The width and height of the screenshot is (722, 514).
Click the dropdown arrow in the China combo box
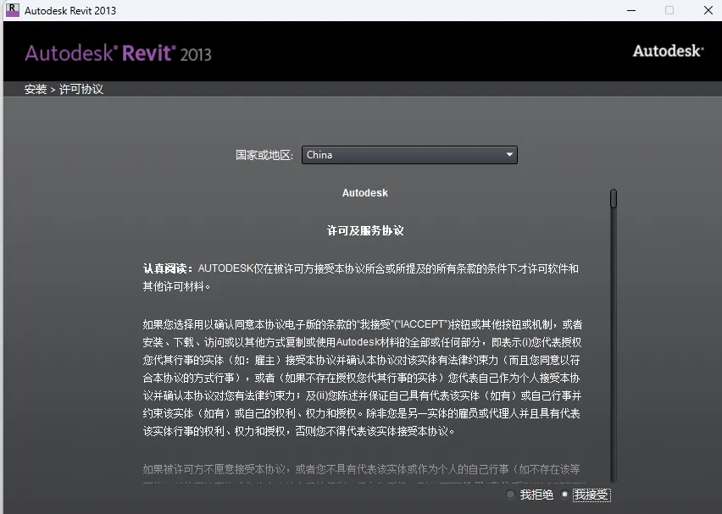[509, 155]
